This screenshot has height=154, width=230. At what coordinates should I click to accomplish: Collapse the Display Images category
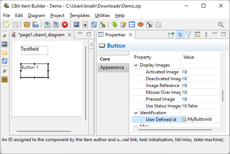click(x=136, y=65)
